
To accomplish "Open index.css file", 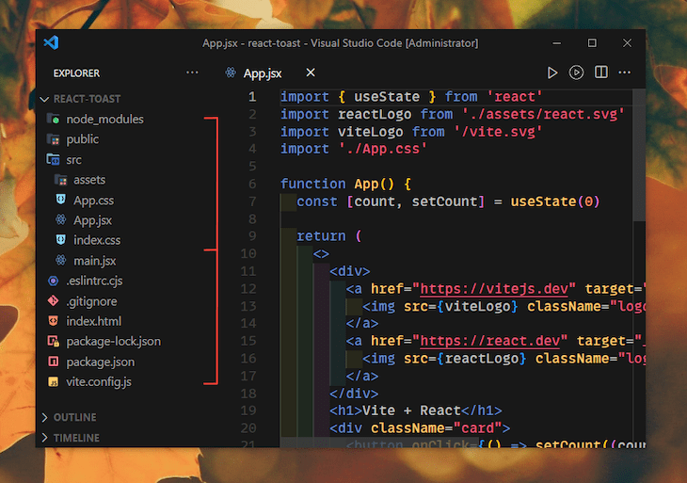I will click(x=97, y=240).
